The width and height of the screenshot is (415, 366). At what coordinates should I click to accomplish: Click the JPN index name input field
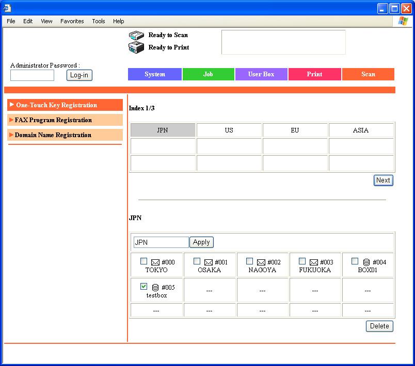click(161, 242)
